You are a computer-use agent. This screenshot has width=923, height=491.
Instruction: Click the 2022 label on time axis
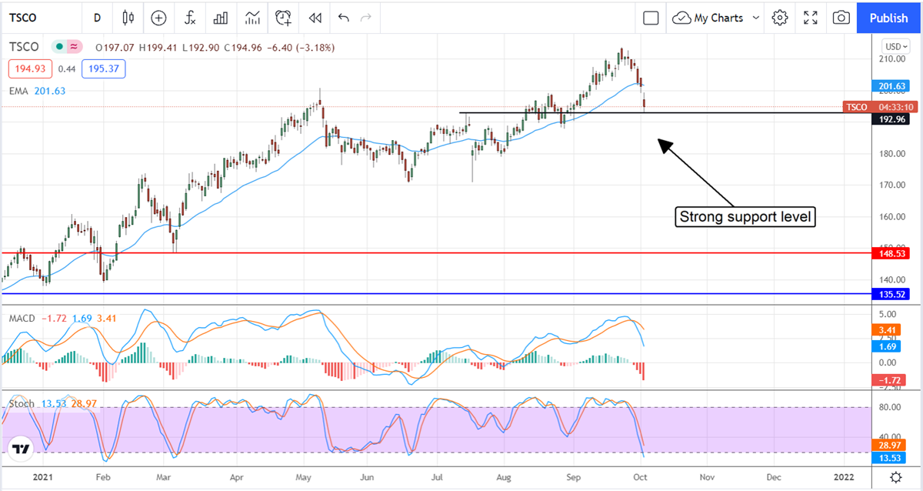tap(843, 477)
